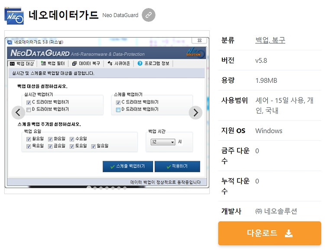Toggle 스케줄 D 드라이브 백업하기 checkbox
Image resolution: width=325 pixels, height=250 pixels.
tap(118, 110)
